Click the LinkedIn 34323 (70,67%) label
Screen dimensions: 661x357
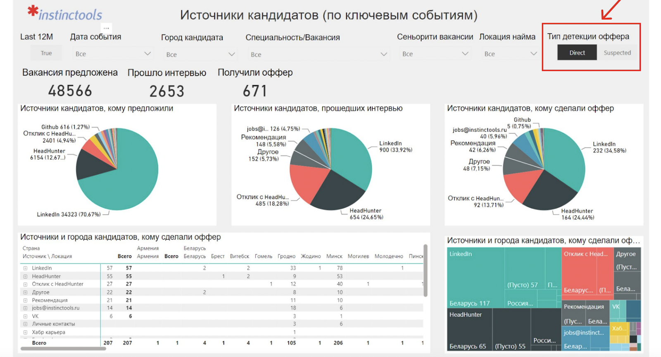coord(69,215)
